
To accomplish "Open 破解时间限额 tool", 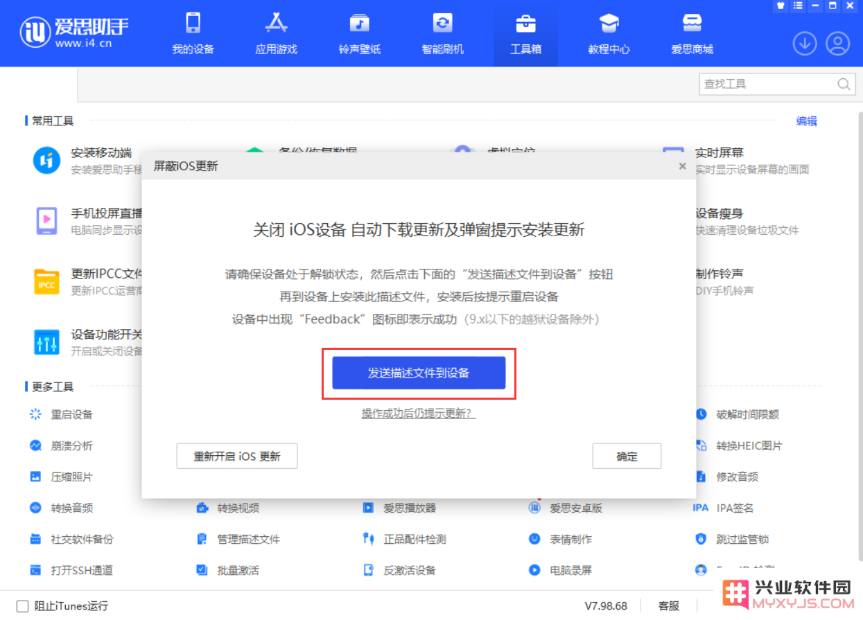I will pos(738,414).
